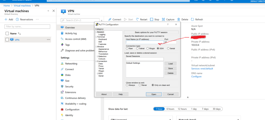Collapse the Virtual machines list panel
Image resolution: width=265 pixels, height=120 pixels.
pos(48,11)
